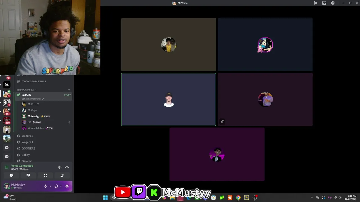Start an Activity with the activities icon

[45, 175]
